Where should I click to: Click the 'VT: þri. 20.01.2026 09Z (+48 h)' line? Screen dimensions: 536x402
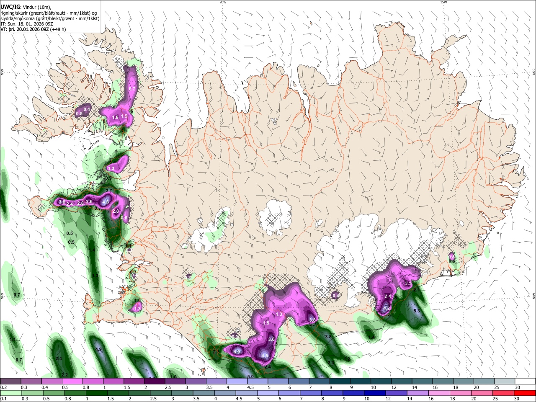click(x=33, y=29)
